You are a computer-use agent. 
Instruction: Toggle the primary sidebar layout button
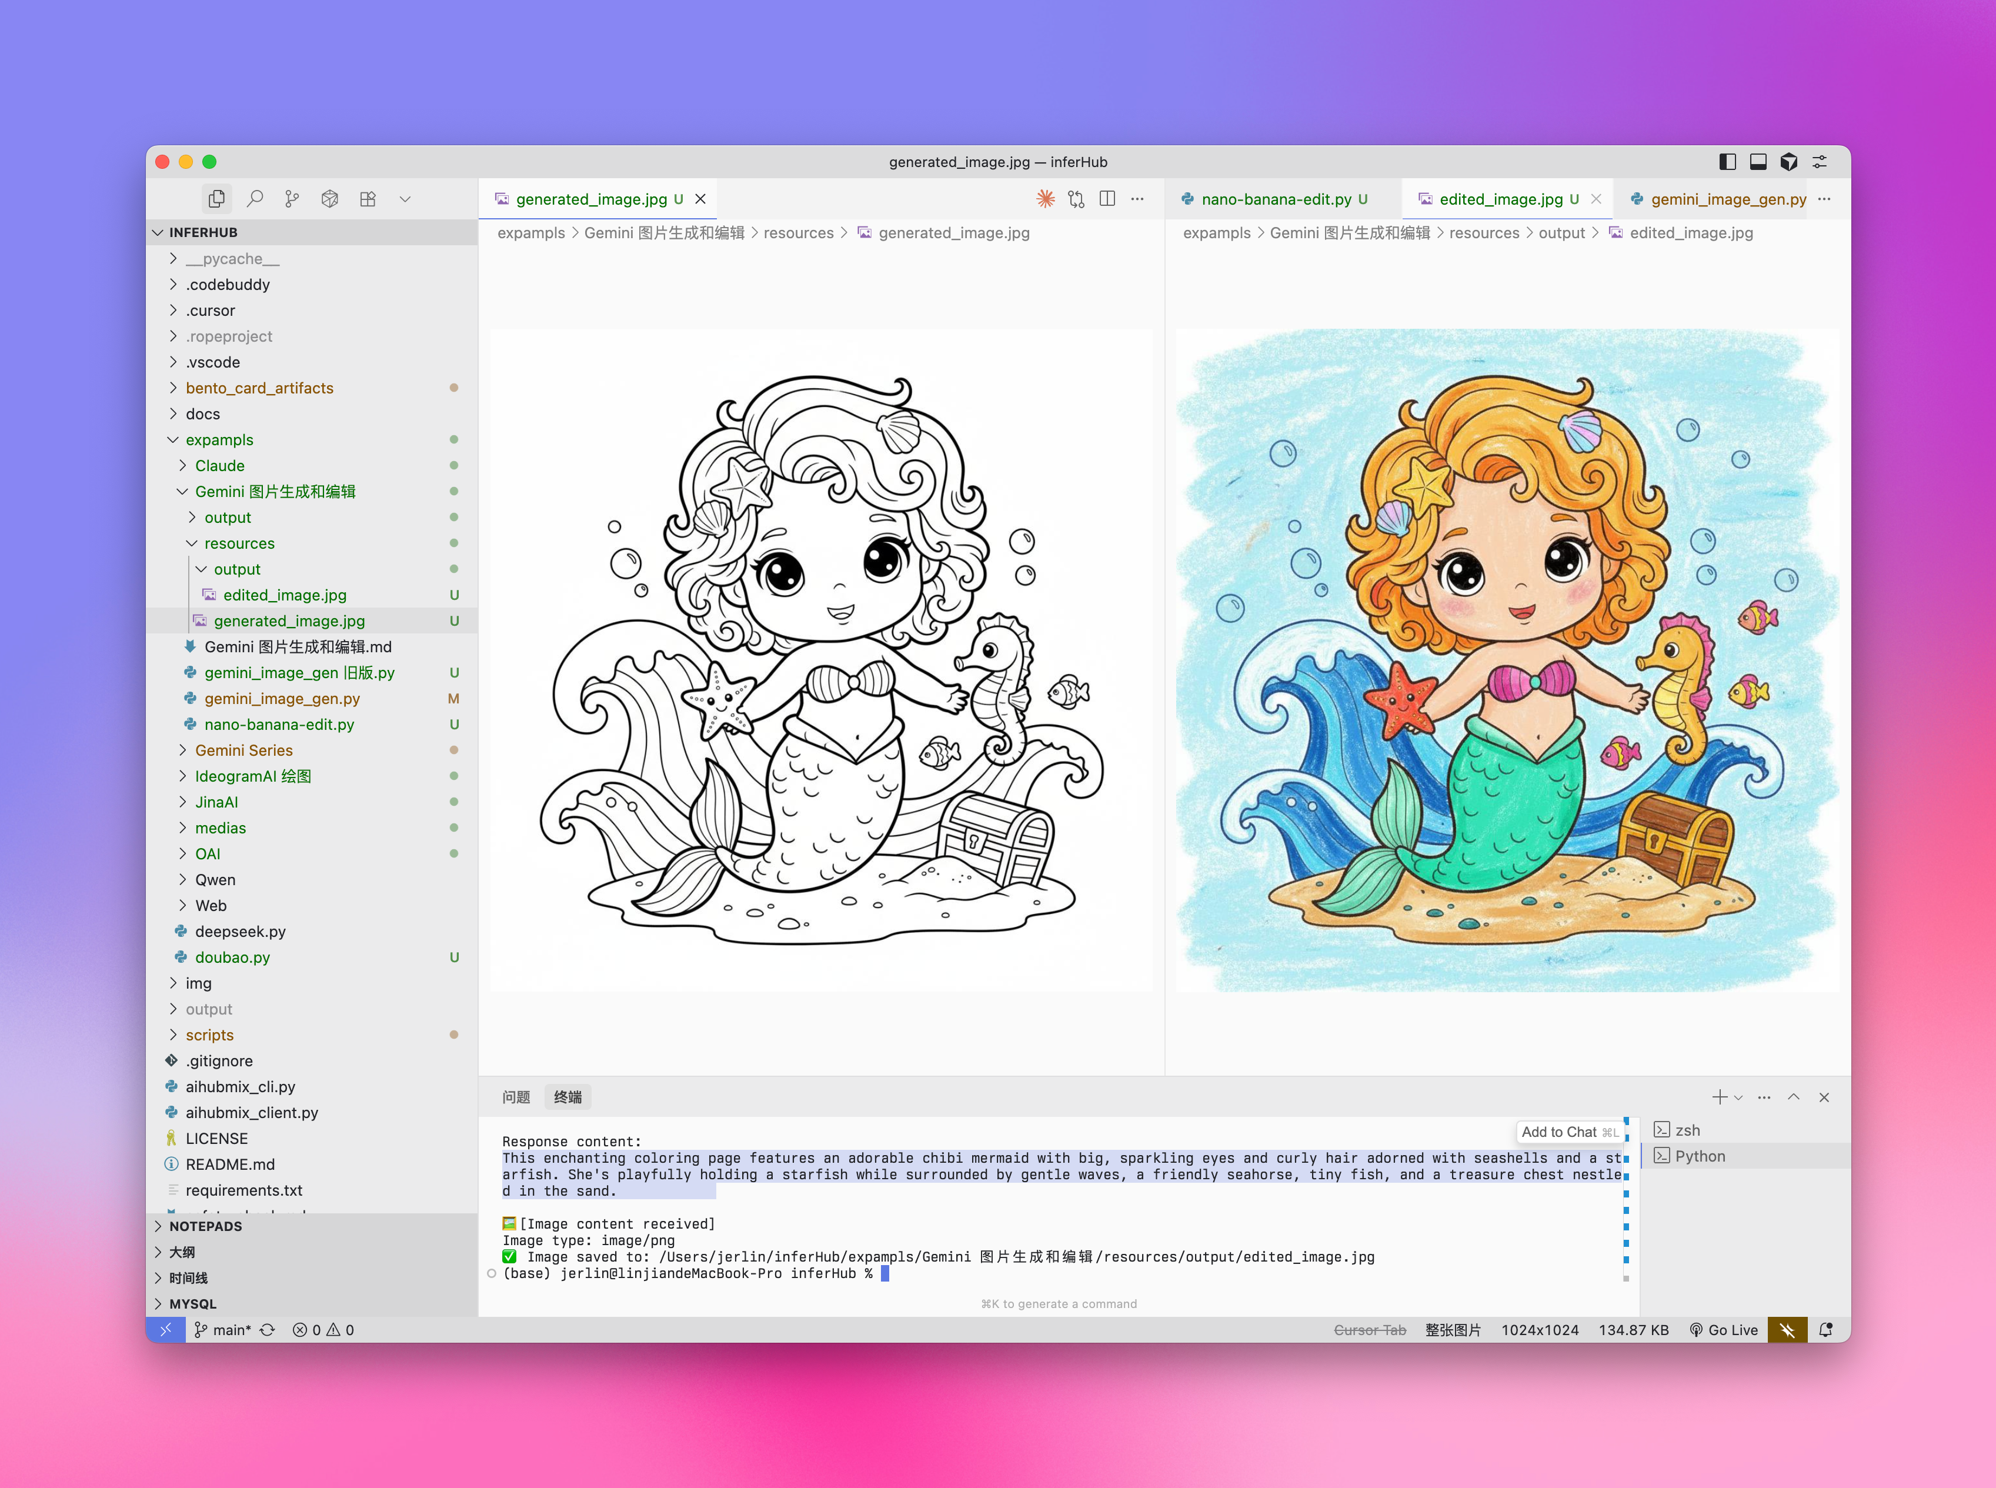pyautogui.click(x=1727, y=162)
